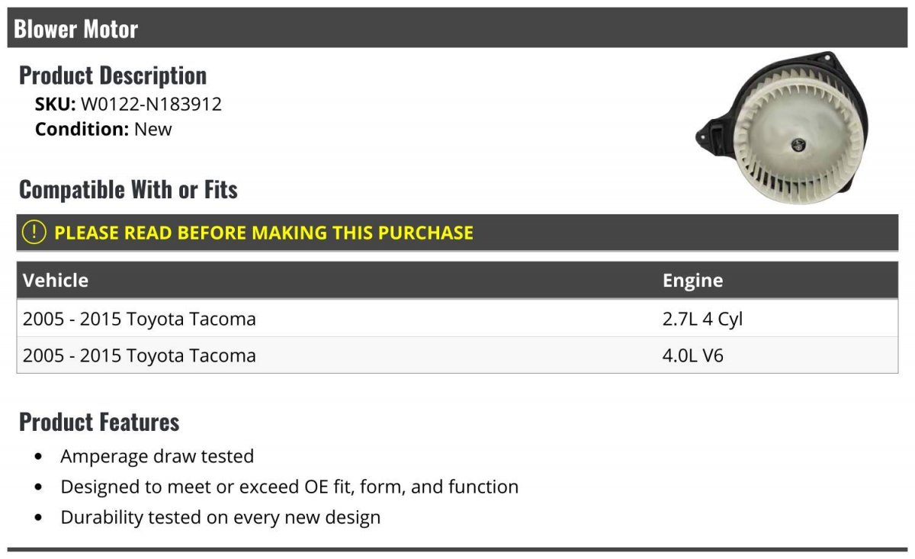The image size is (915, 559).
Task: Select the Toyota Tacoma vehicle cell for 4.0L
Action: (x=140, y=355)
